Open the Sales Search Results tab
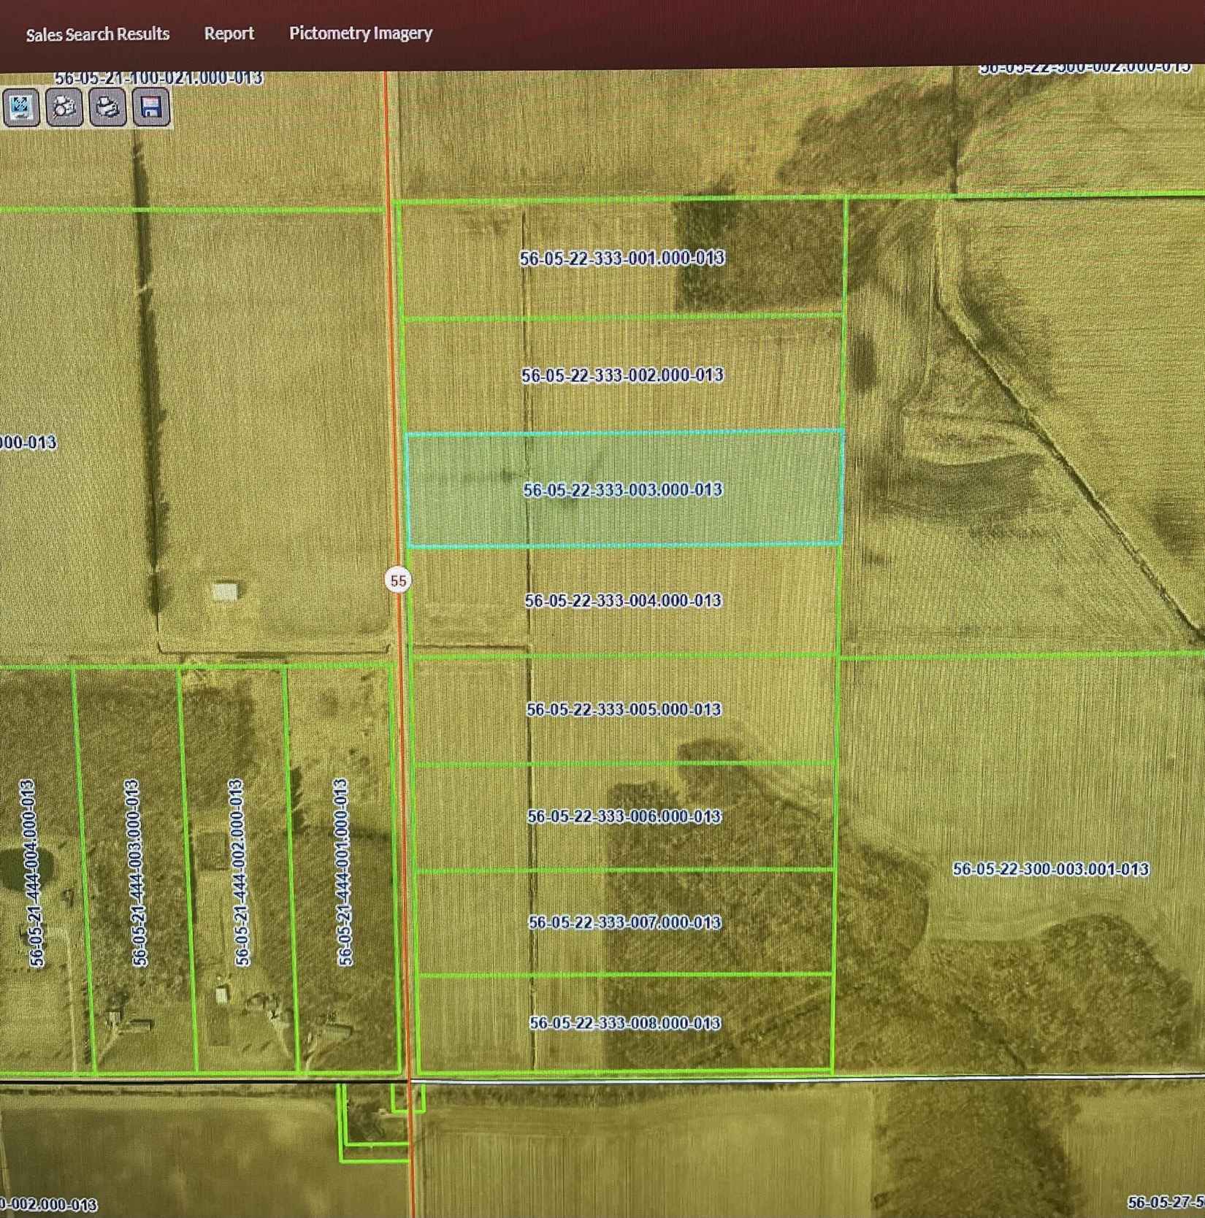Screen dimensions: 1205x1218 point(98,34)
